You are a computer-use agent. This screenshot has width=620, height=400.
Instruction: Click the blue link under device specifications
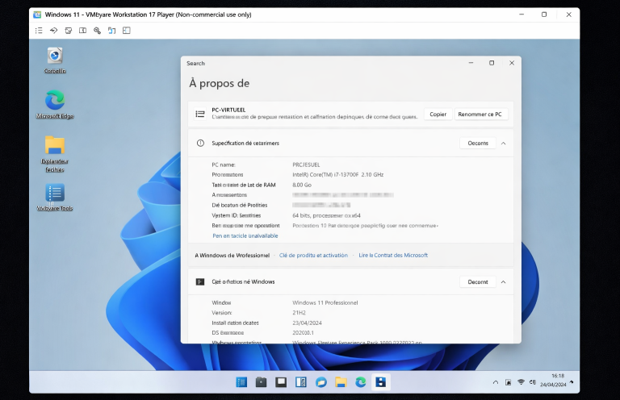[x=245, y=235]
